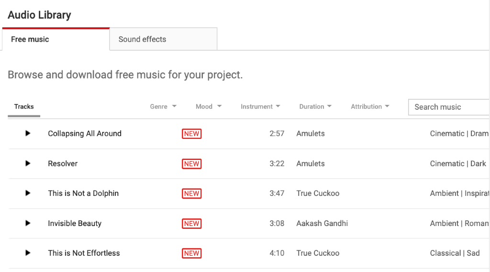
Task: Open the Invisible Beauty track title
Action: (75, 223)
